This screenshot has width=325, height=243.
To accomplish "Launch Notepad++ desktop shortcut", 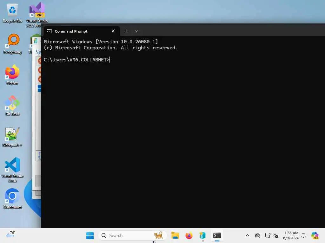I will (12, 137).
